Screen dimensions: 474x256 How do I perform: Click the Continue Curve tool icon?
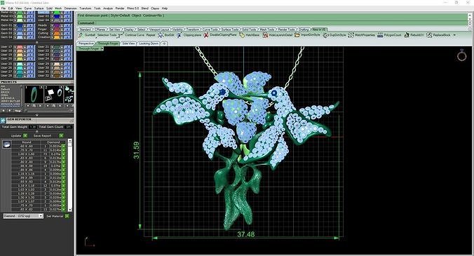click(x=121, y=35)
